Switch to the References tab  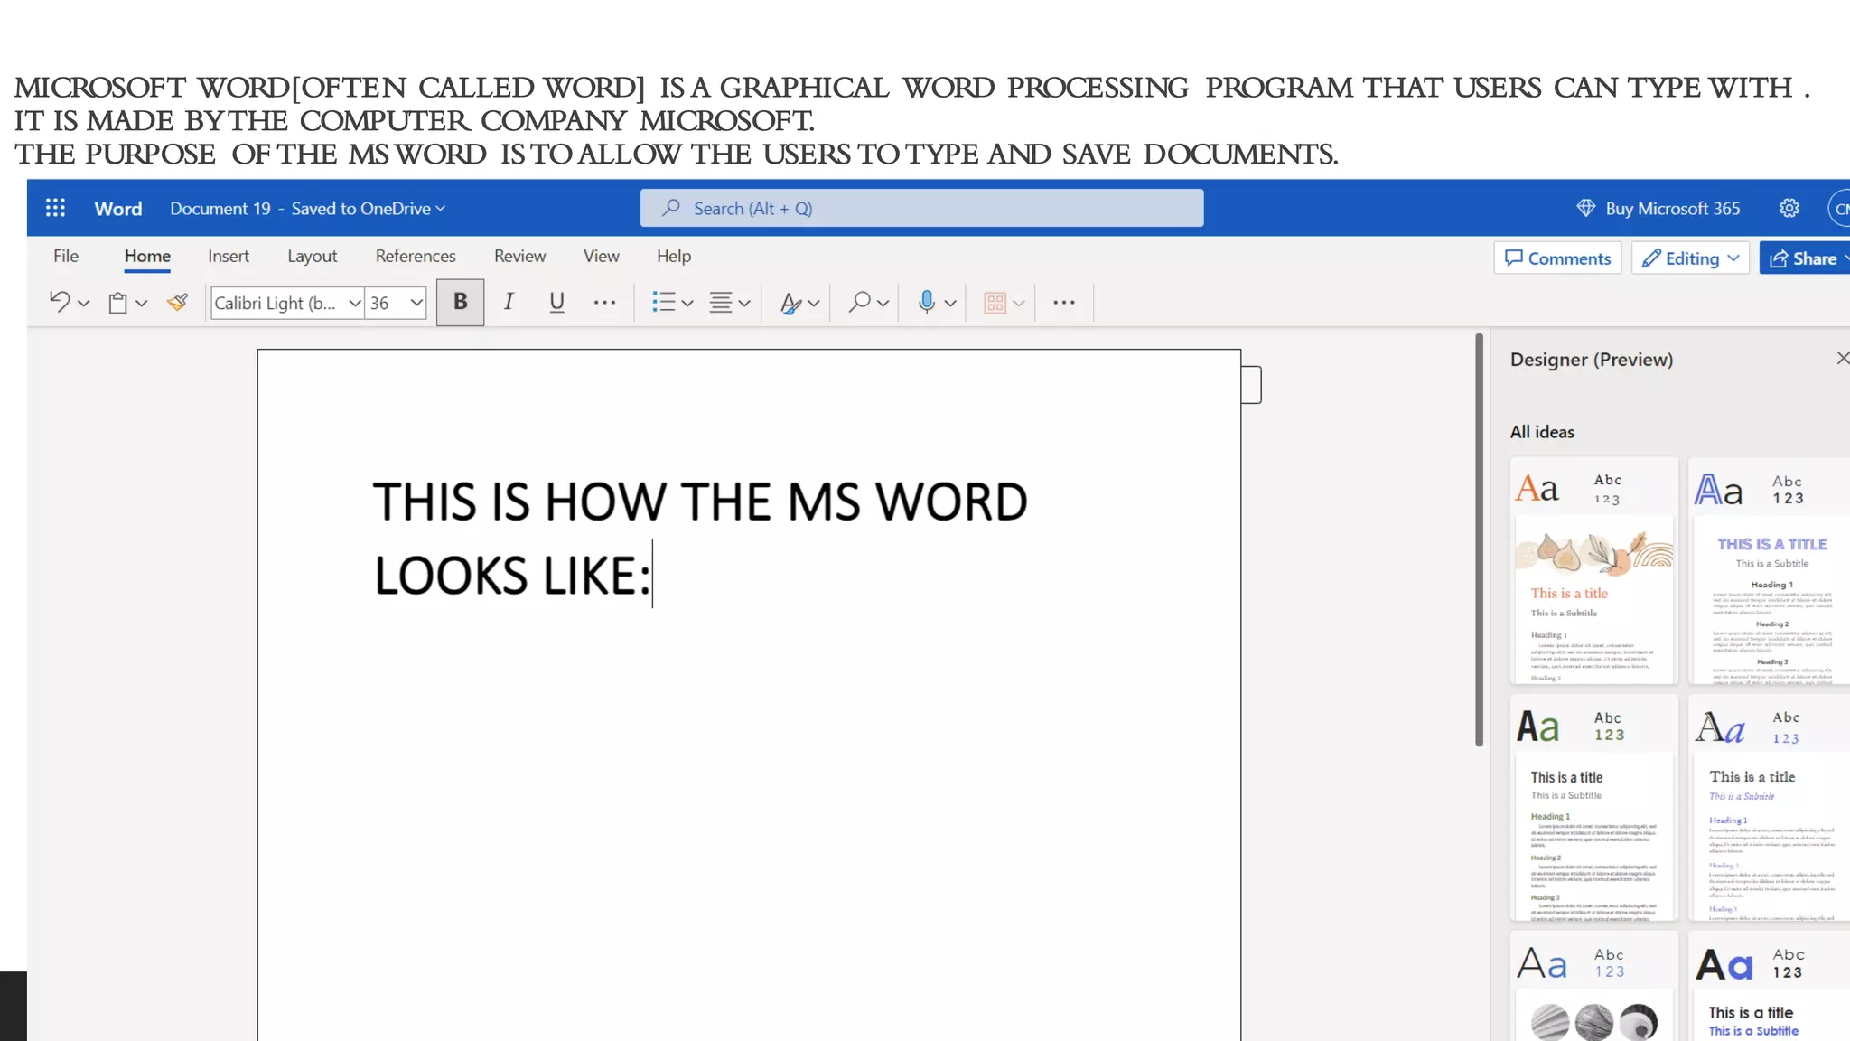pos(416,256)
